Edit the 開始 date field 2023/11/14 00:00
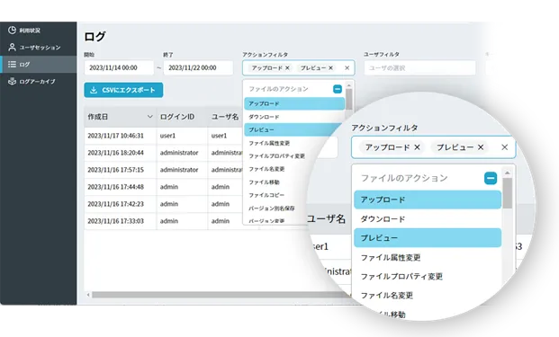559x337 pixels. (119, 67)
